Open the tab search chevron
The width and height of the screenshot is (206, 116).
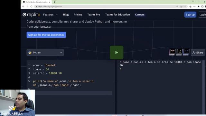click(193, 2)
